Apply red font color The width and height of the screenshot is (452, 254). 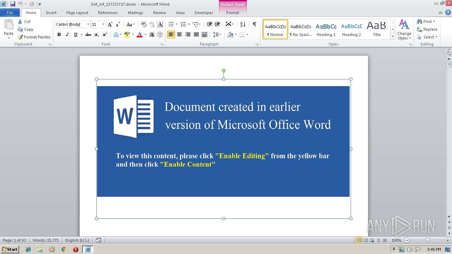(139, 35)
